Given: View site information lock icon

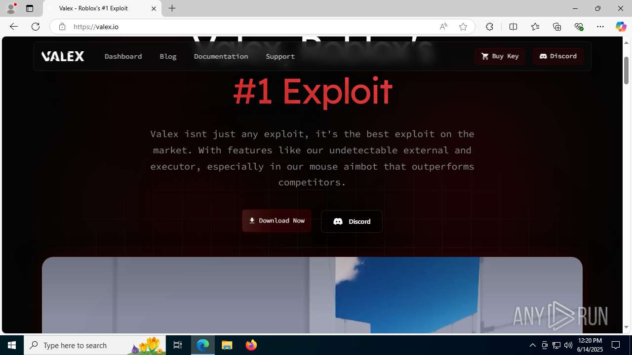Looking at the screenshot, I should point(62,27).
